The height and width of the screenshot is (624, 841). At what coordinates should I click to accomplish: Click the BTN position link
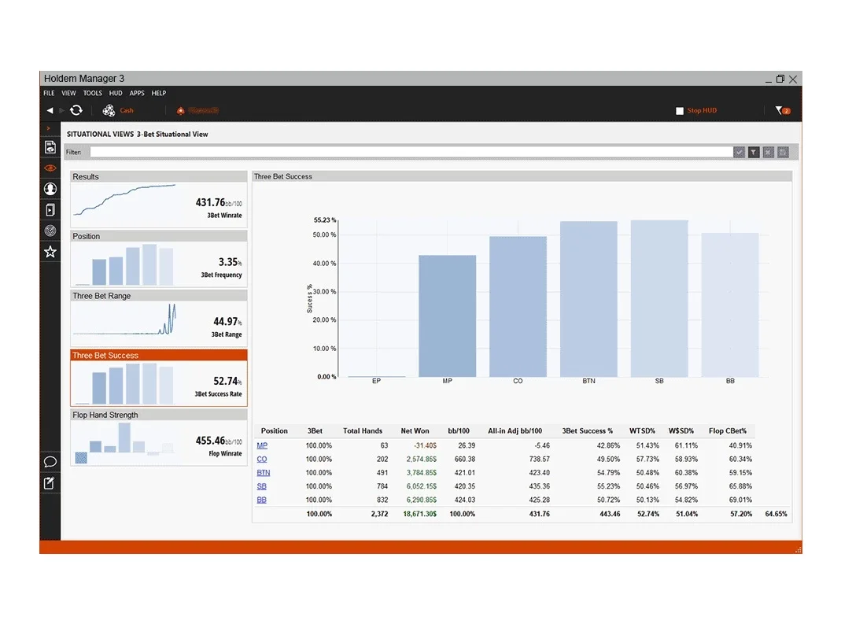pyautogui.click(x=264, y=473)
